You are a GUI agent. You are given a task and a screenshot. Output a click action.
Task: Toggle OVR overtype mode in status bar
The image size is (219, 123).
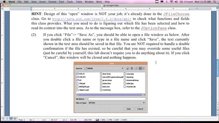[x=124, y=120]
